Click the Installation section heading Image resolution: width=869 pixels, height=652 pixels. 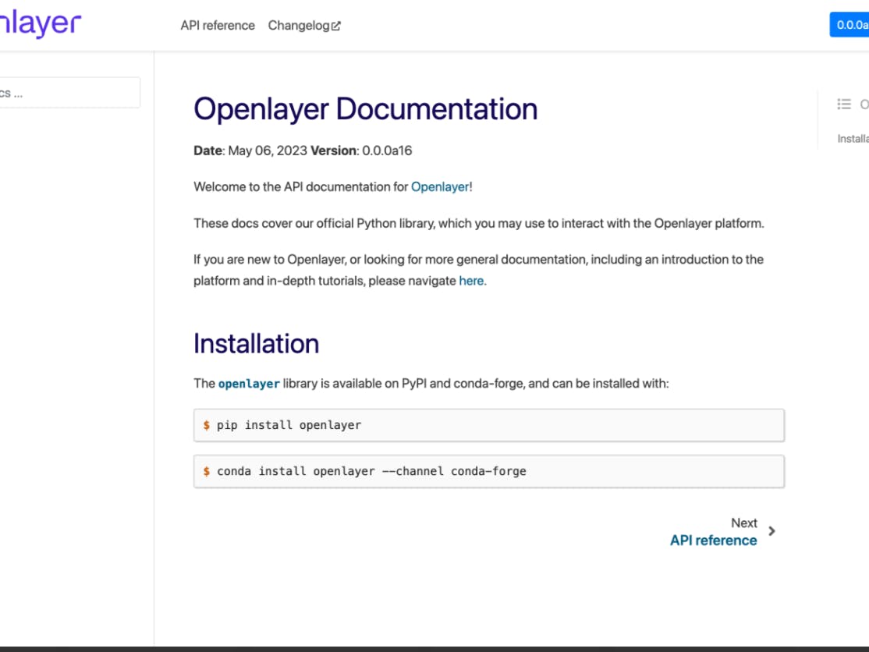click(257, 343)
